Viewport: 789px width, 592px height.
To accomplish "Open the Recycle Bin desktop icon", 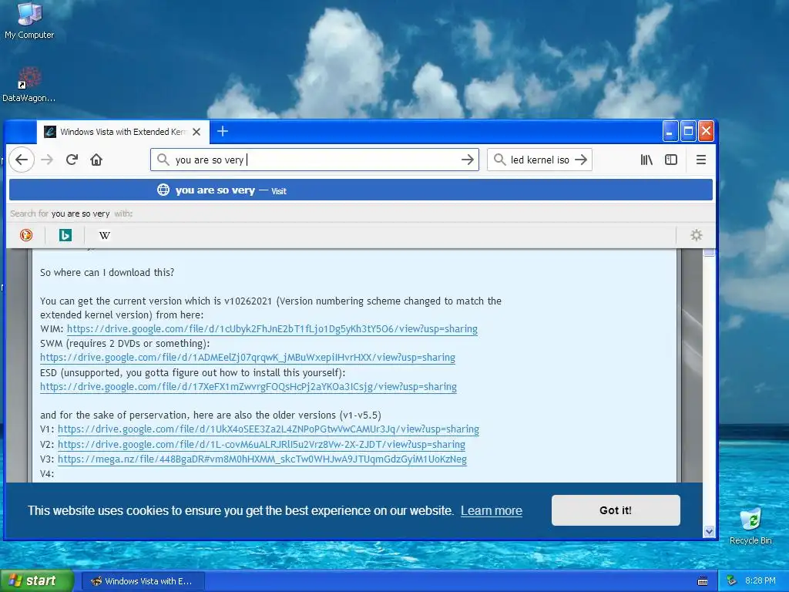I will tap(750, 526).
